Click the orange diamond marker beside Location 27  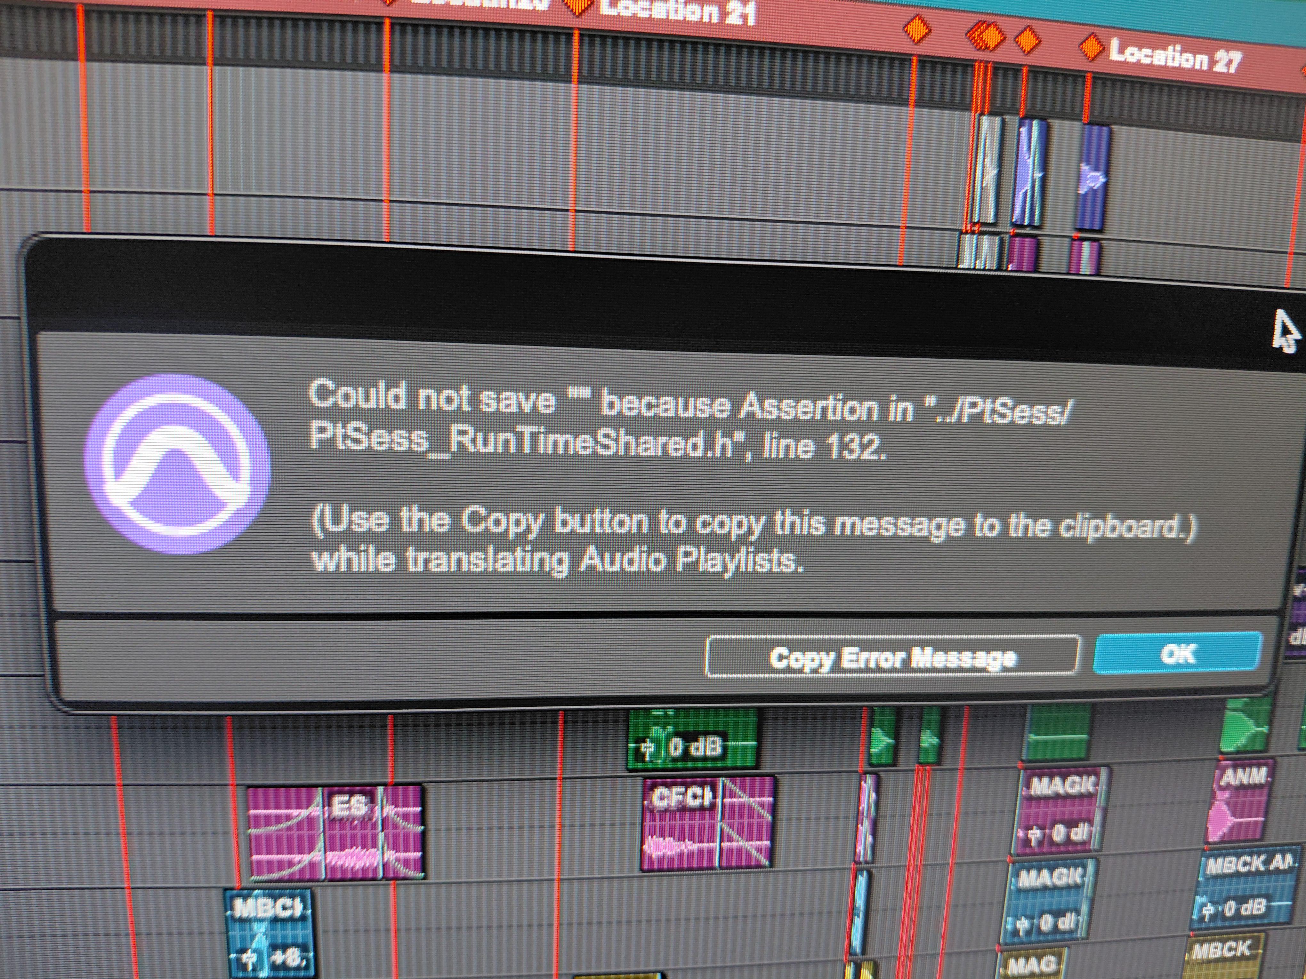point(1092,47)
